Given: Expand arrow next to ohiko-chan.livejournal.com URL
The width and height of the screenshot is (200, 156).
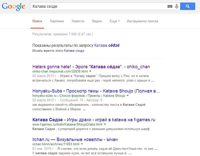Looking at the screenshot, I should point(90,71).
